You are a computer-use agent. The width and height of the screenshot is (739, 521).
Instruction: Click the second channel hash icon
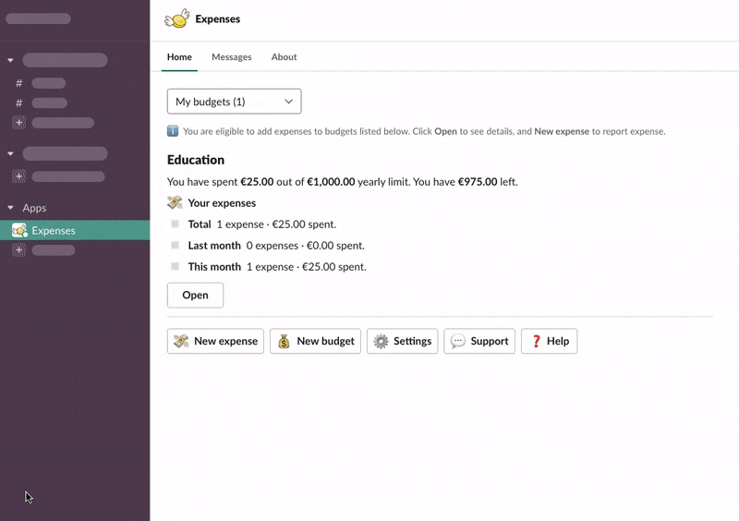point(18,103)
